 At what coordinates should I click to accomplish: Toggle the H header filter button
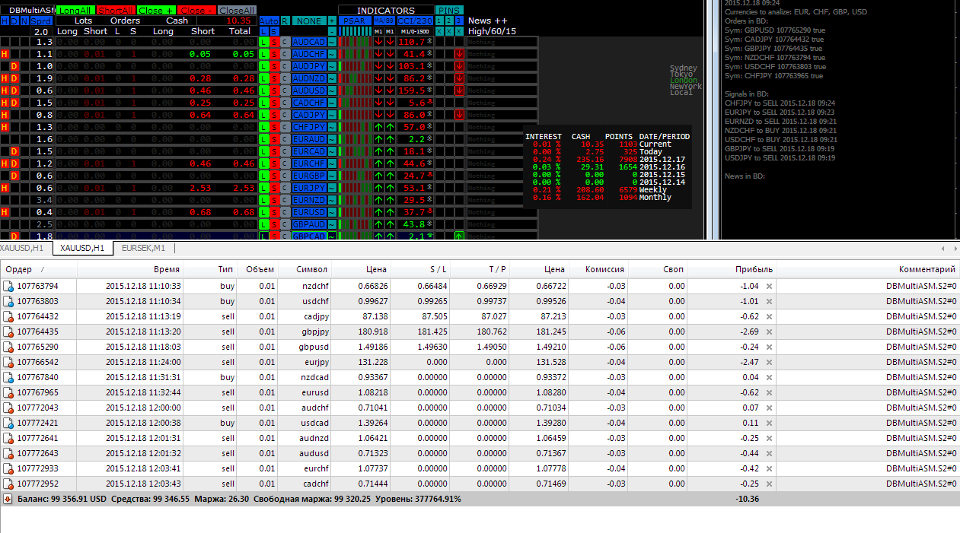pos(5,21)
